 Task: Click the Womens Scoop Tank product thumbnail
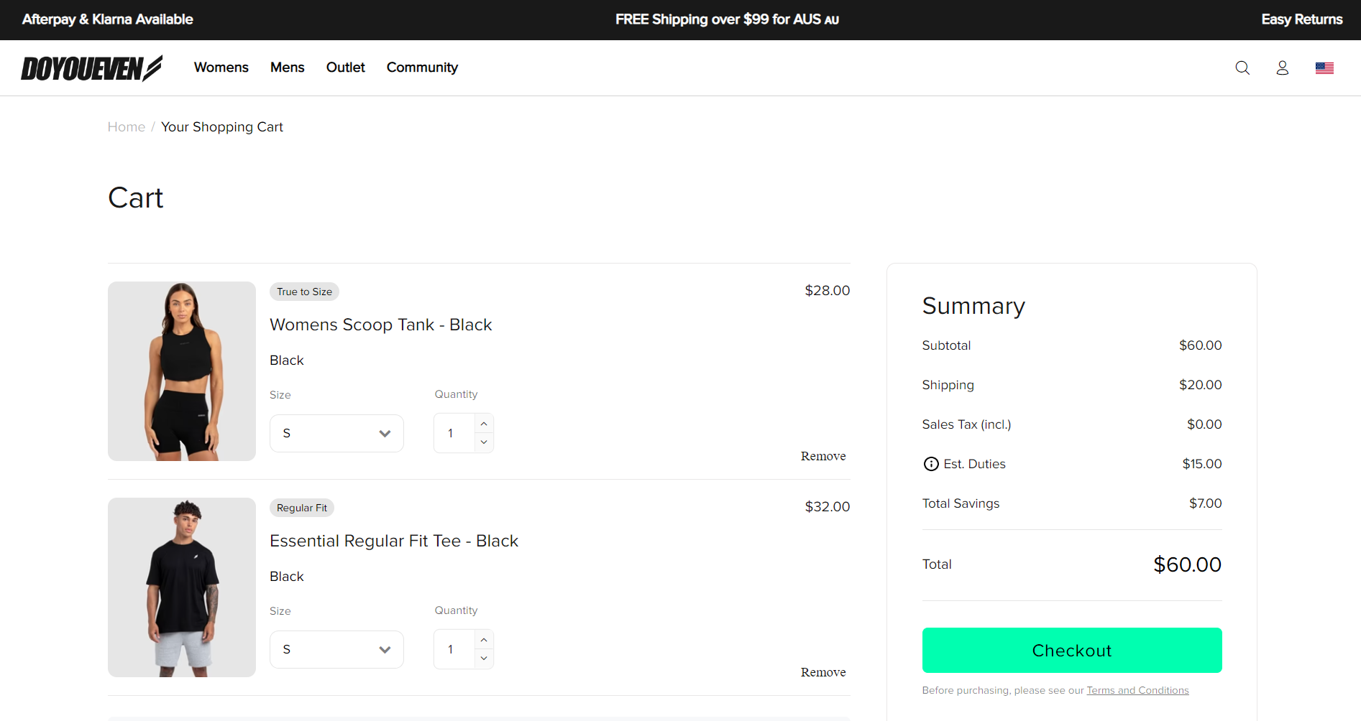pyautogui.click(x=182, y=371)
